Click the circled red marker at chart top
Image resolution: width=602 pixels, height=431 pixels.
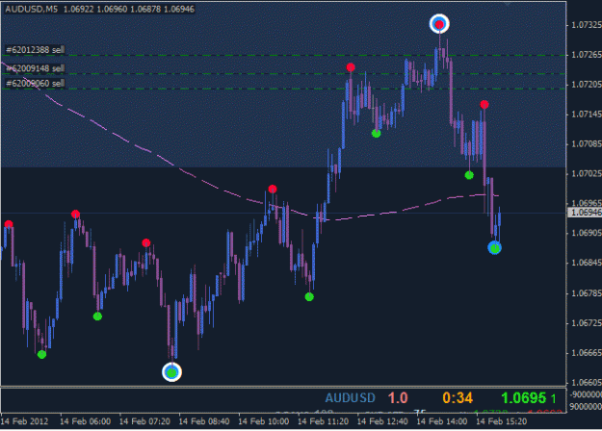coord(439,24)
